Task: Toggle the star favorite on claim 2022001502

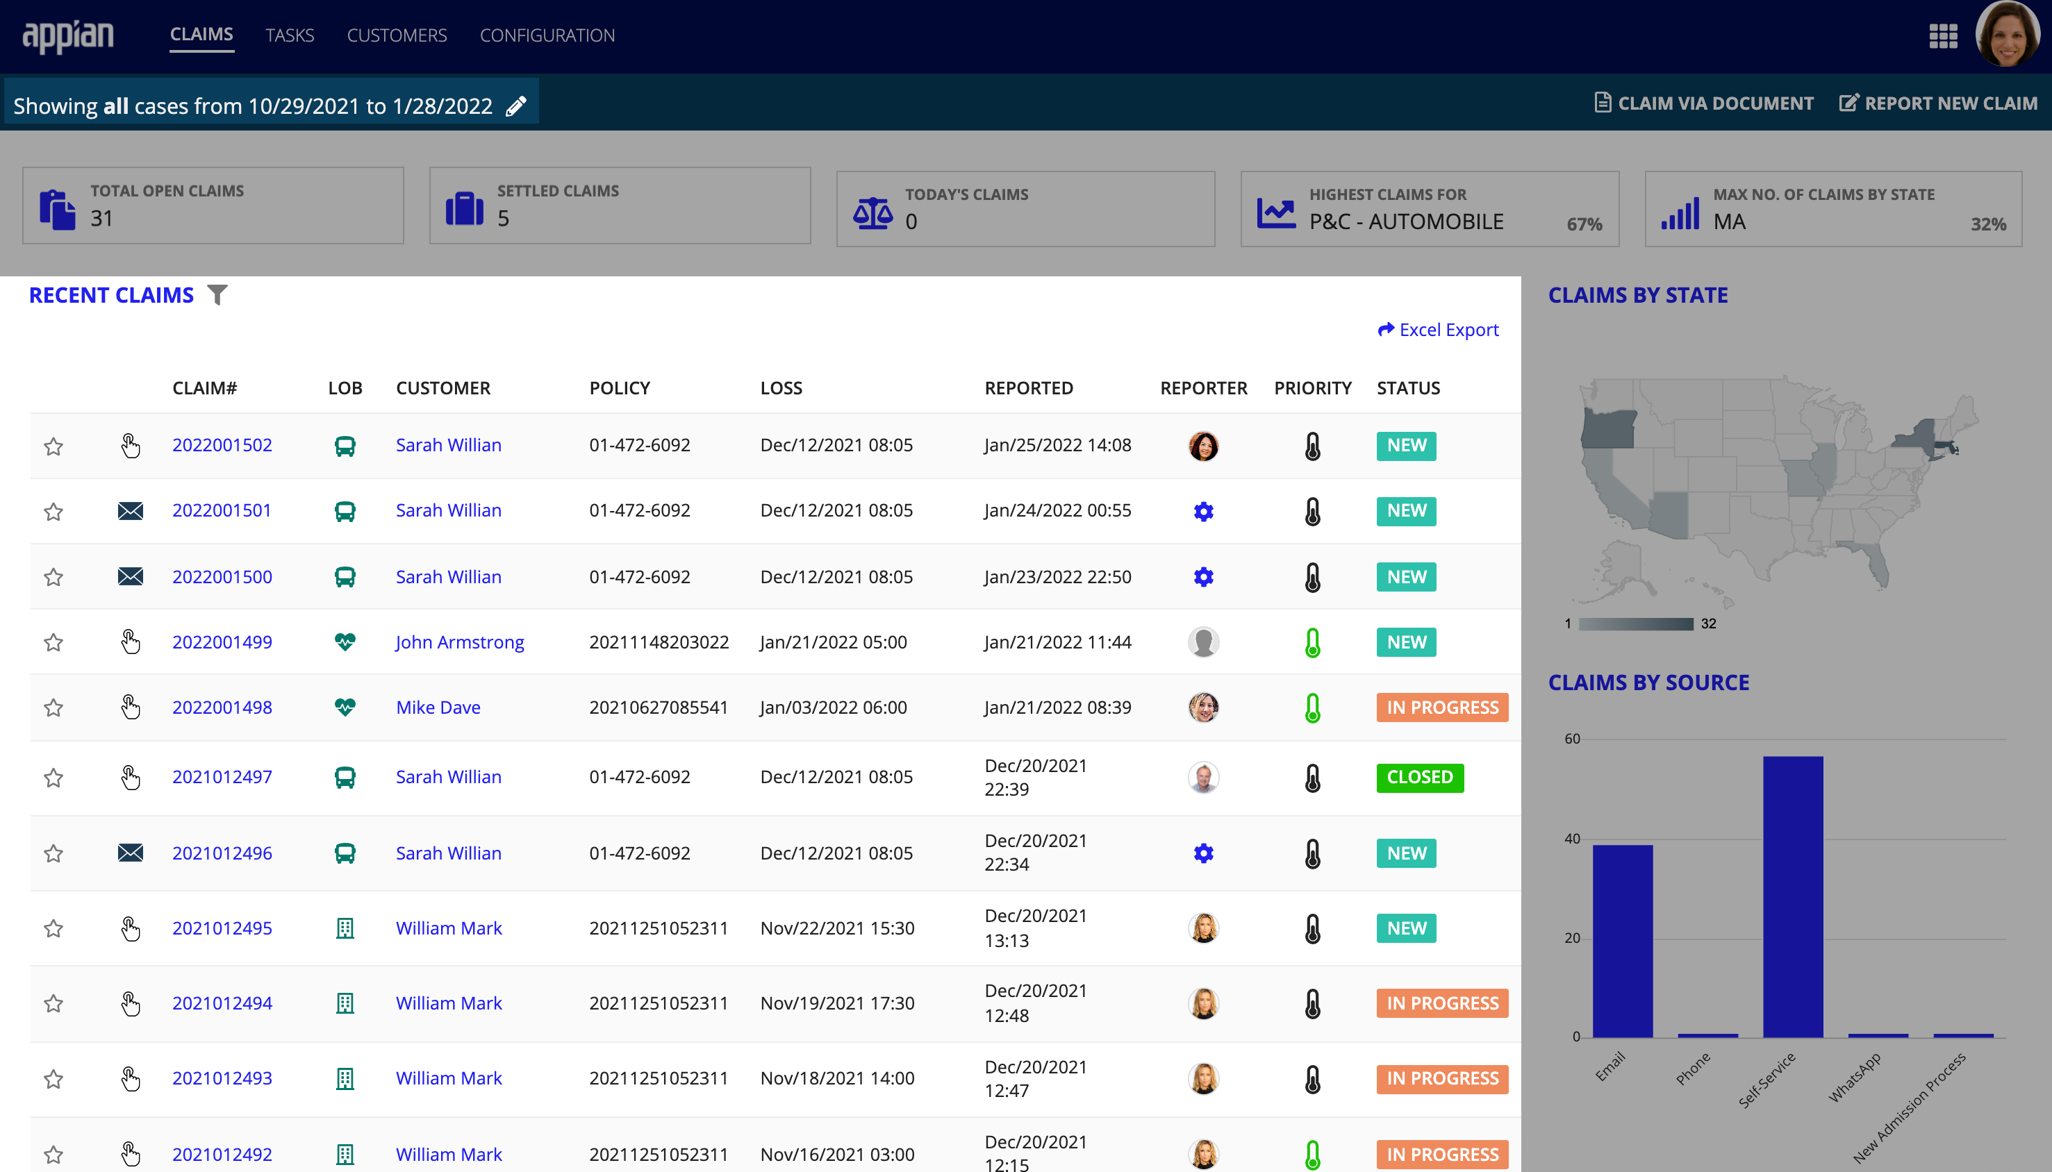Action: click(53, 444)
